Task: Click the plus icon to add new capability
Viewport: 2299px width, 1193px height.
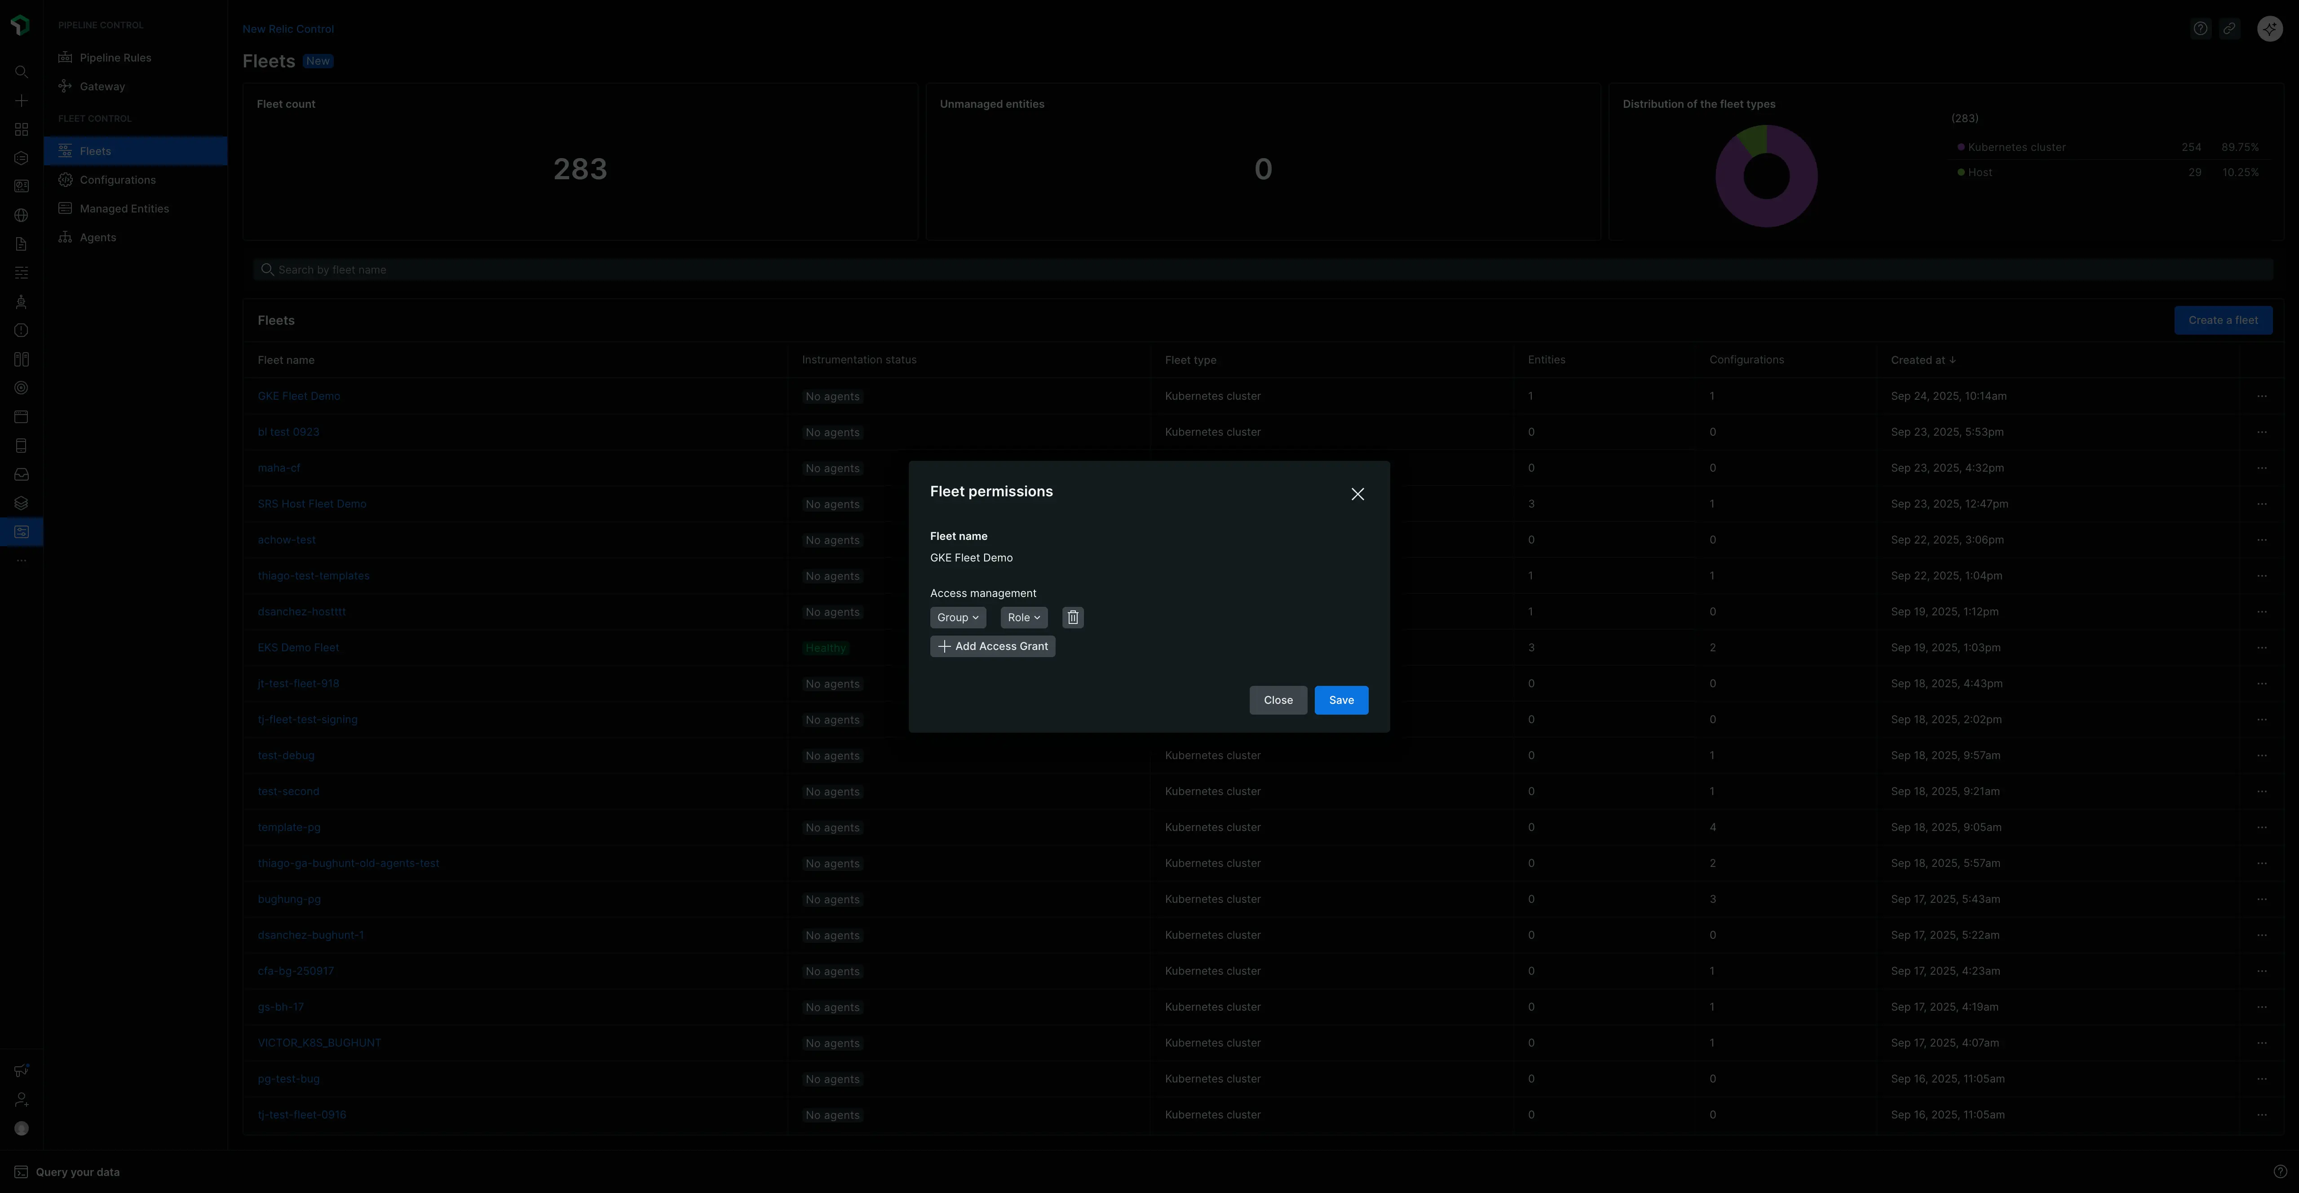Action: point(22,101)
